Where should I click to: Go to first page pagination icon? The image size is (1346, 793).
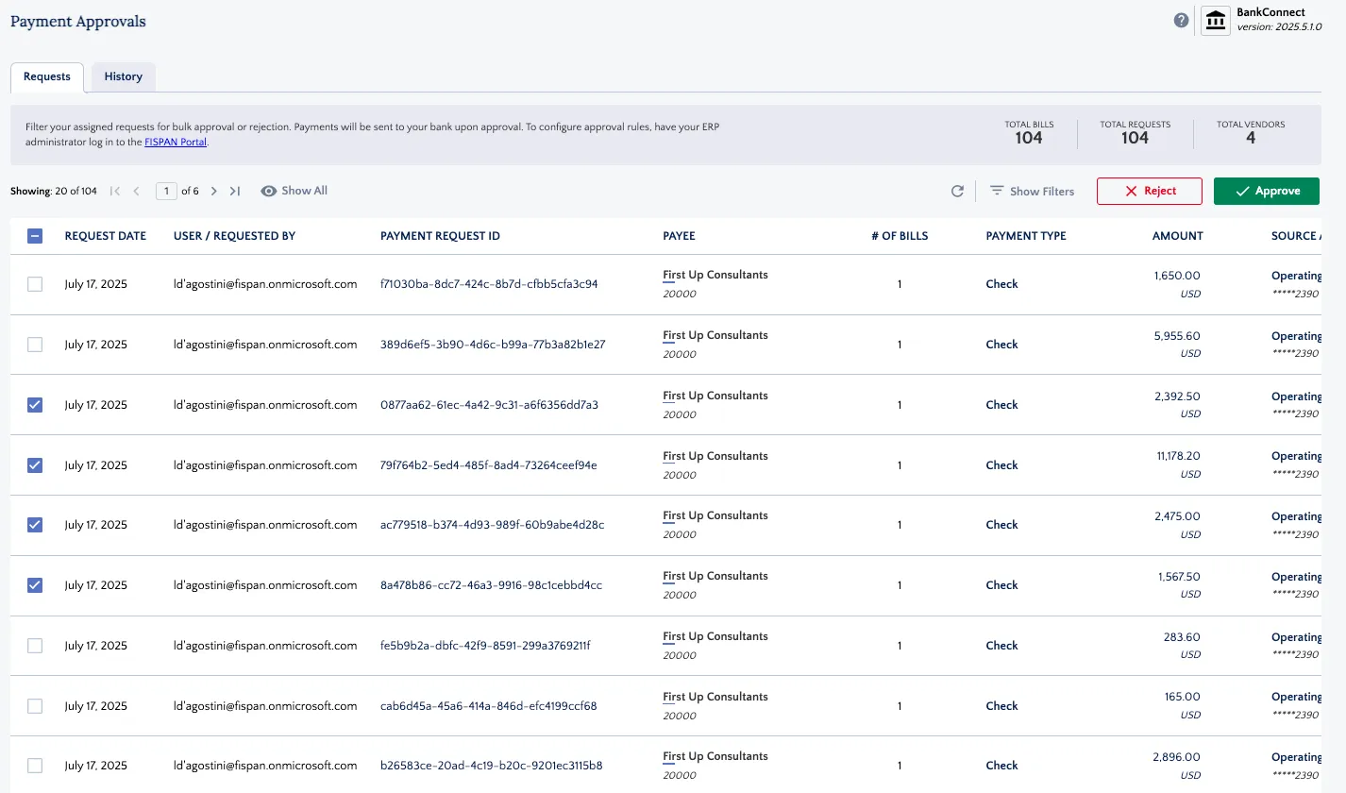pos(115,191)
